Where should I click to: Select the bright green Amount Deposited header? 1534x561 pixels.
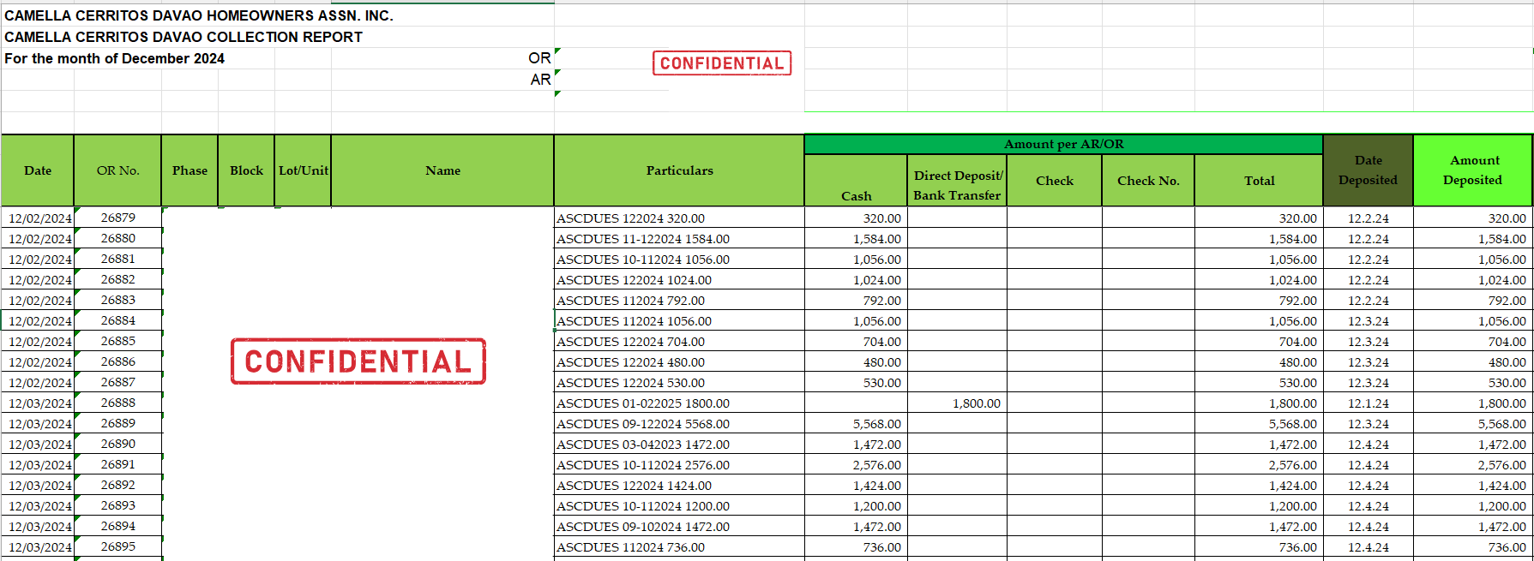1472,170
